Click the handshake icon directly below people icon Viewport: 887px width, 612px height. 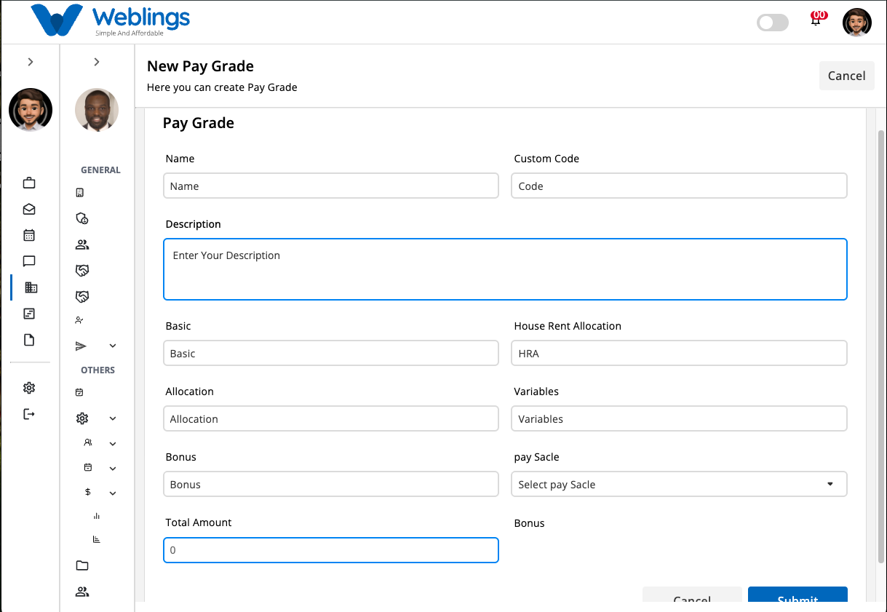point(82,271)
